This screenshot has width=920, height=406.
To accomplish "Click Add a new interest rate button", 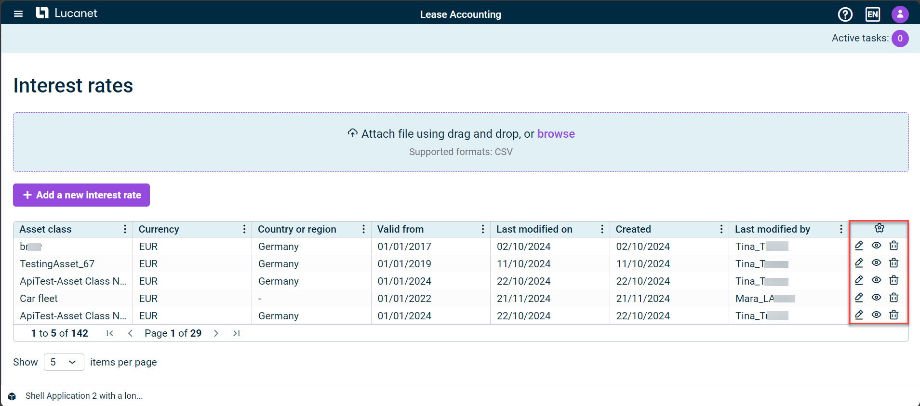I will point(81,195).
